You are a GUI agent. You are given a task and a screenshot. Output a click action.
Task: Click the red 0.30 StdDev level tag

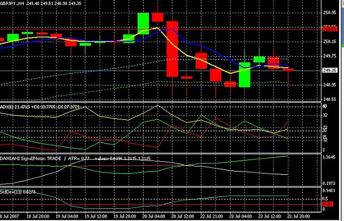[x=328, y=204]
